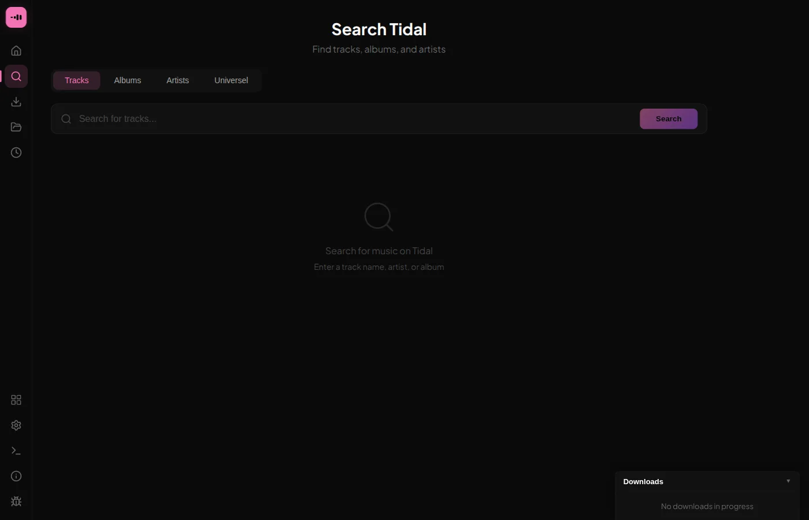Click the Enter a track name hint
809x520 pixels.
[379, 267]
